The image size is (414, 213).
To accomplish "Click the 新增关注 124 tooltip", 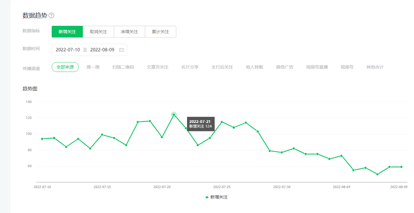I will point(201,124).
